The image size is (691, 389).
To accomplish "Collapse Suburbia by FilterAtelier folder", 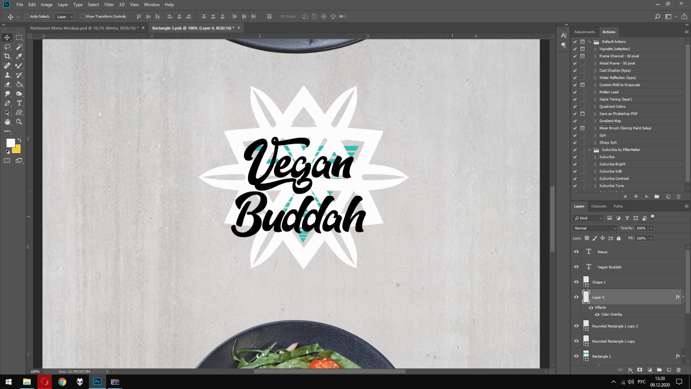I will (x=590, y=150).
